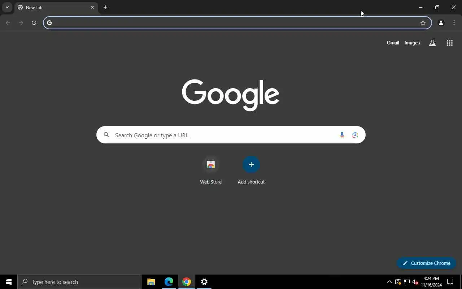Show hidden system tray icons
462x289 pixels.
point(389,282)
